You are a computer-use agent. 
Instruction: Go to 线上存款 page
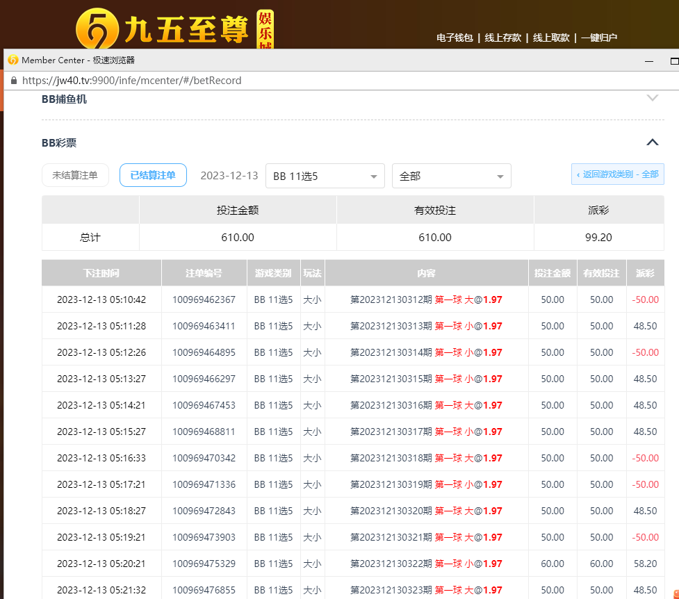point(502,38)
